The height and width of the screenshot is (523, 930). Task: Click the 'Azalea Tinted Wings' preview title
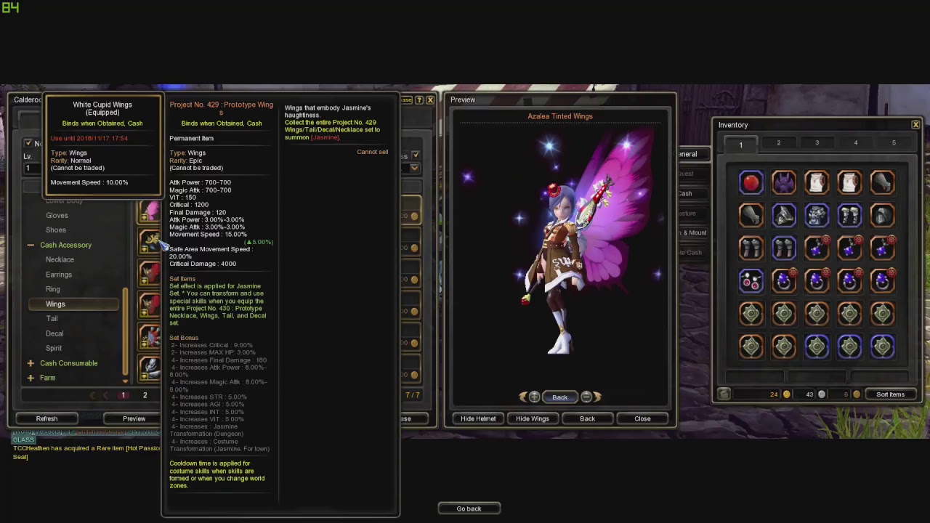click(x=560, y=116)
